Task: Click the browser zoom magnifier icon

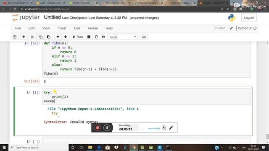Action: coord(222,9)
